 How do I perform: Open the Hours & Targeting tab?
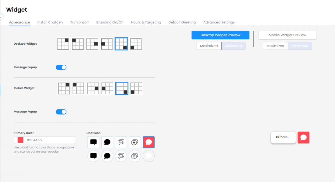pos(146,22)
